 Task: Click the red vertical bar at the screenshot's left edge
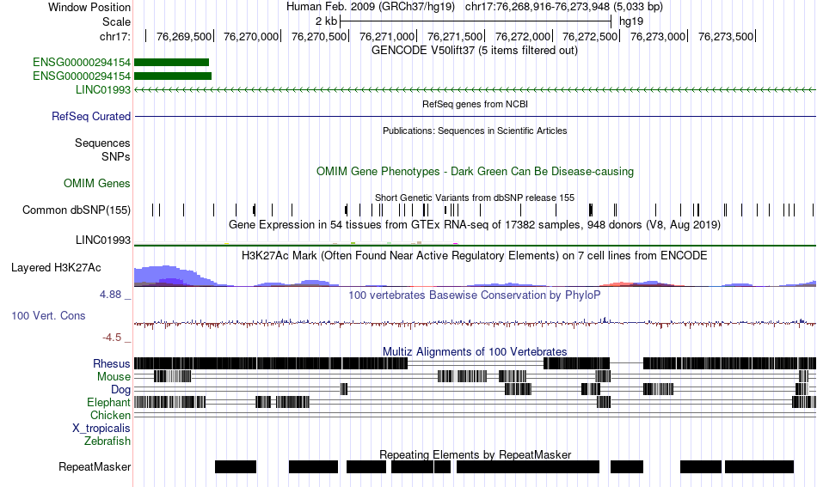pos(132,244)
